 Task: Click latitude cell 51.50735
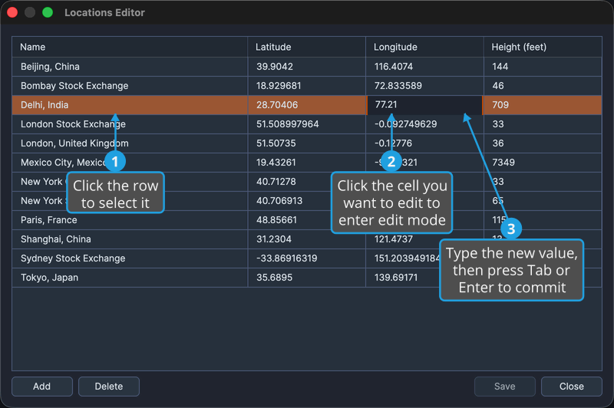[x=306, y=143]
